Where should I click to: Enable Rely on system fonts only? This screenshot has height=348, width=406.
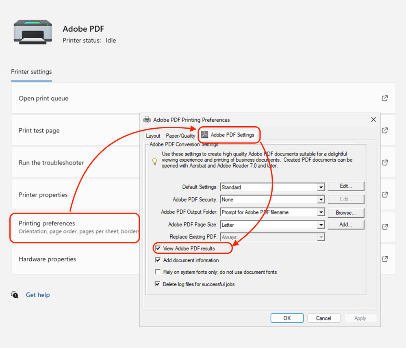pos(158,272)
